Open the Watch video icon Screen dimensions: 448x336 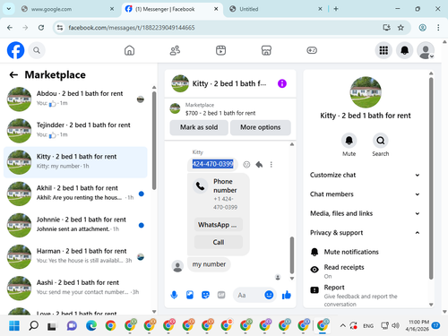(x=220, y=50)
